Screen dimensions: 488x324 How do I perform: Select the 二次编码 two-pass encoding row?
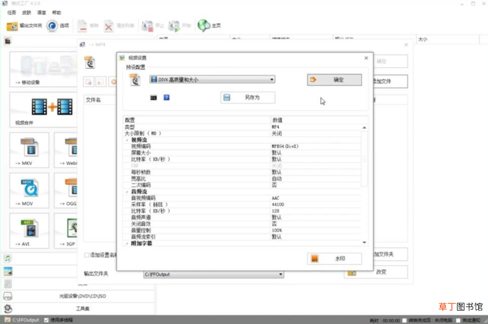tap(243, 185)
